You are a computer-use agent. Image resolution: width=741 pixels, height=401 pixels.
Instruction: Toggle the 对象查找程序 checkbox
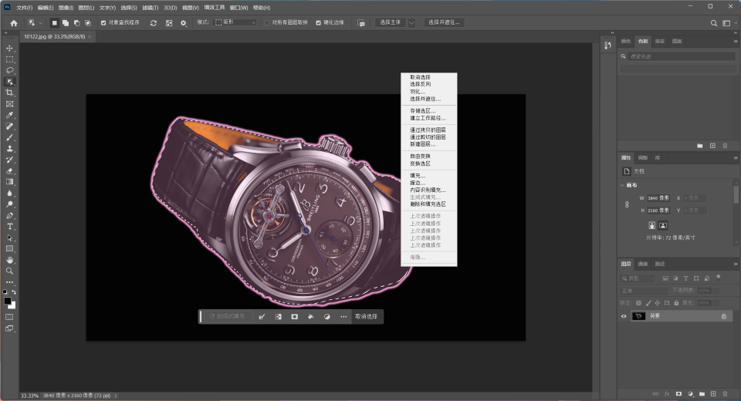point(103,23)
